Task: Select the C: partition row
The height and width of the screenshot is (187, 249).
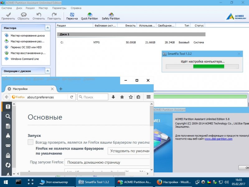Action: [131, 42]
